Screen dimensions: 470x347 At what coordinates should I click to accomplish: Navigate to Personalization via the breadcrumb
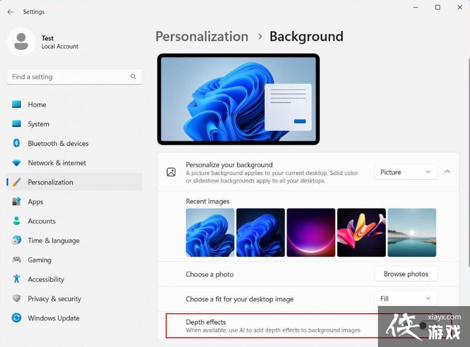coord(202,36)
